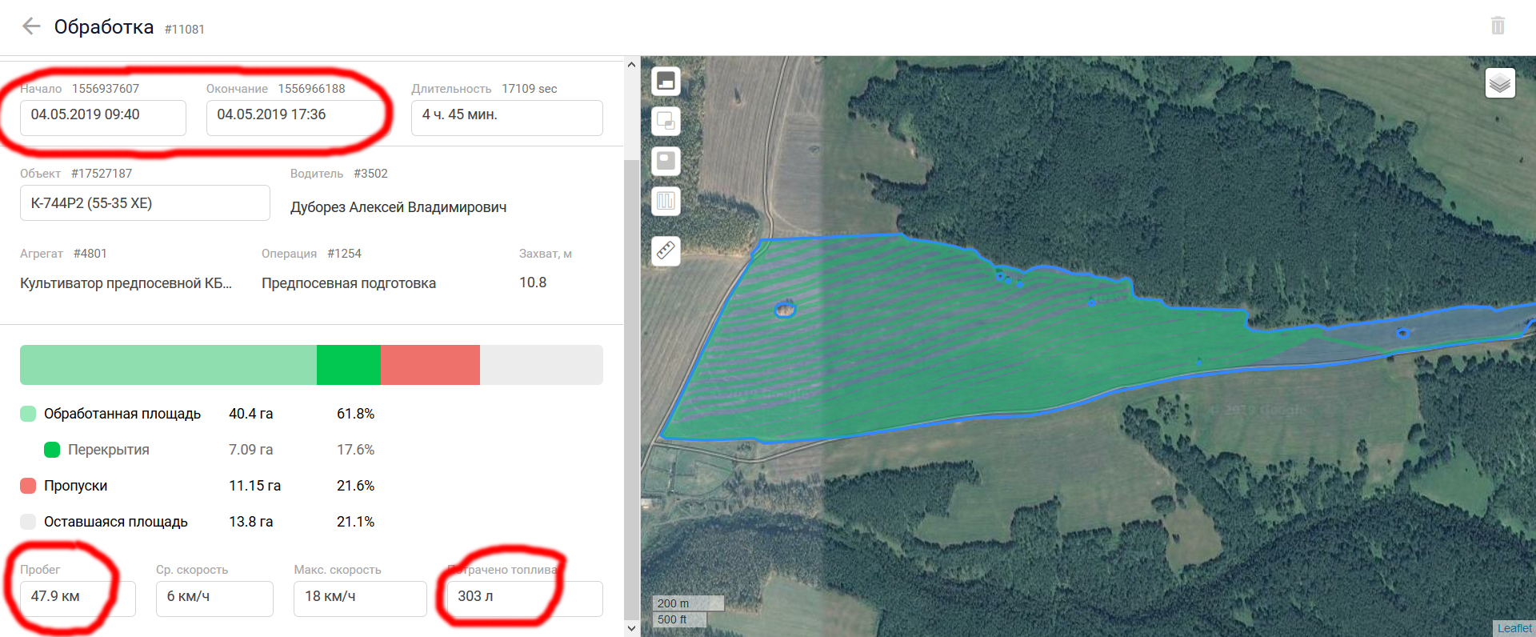The image size is (1536, 637).
Task: Click the green Перекрытия legend swatch
Action: [52, 450]
